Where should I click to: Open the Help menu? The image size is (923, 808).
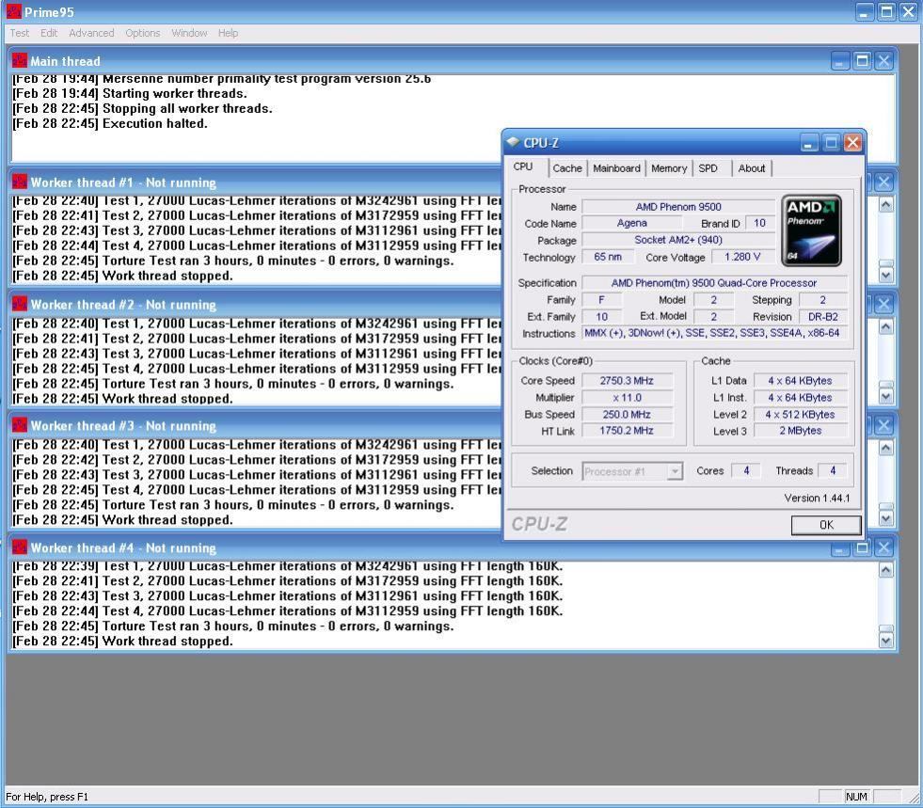228,33
